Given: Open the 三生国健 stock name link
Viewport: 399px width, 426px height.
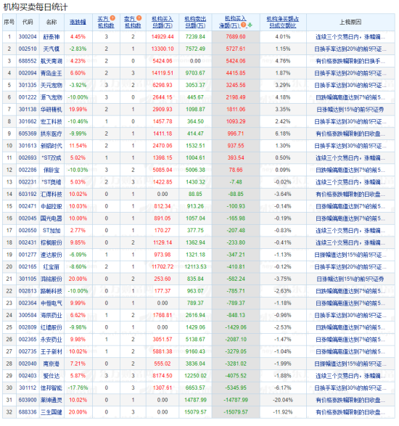Looking at the screenshot, I should click(x=52, y=412).
